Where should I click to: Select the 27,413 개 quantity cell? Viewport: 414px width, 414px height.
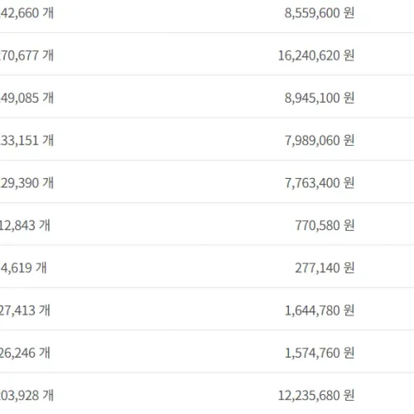pos(25,310)
